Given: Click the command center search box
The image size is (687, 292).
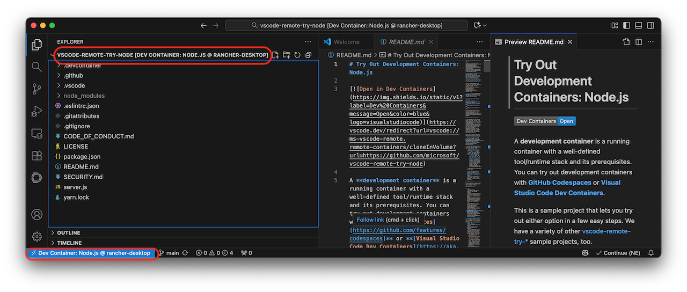Looking at the screenshot, I should point(347,25).
